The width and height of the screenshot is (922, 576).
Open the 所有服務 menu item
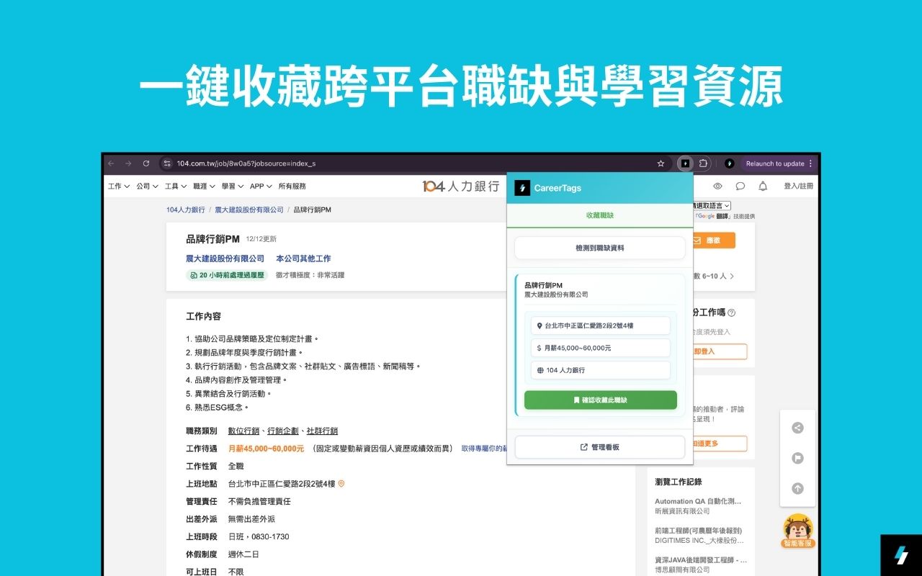[x=292, y=186]
